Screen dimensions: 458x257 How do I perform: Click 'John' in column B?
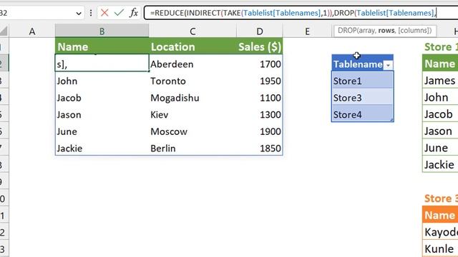[x=102, y=81]
